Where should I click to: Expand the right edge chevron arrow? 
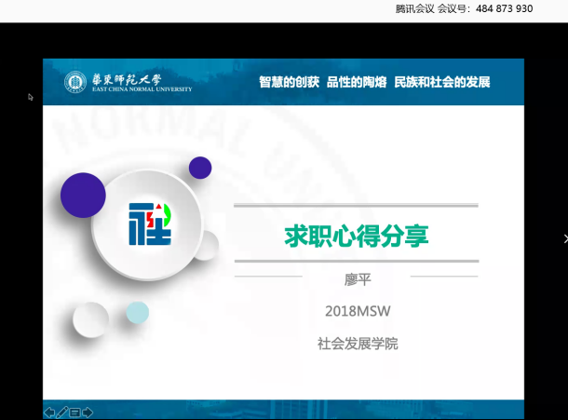tap(563, 239)
